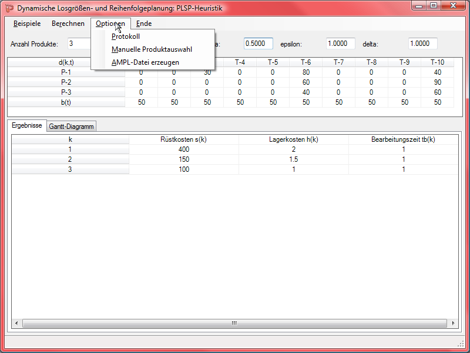Open the Beispiele menu

tap(27, 24)
